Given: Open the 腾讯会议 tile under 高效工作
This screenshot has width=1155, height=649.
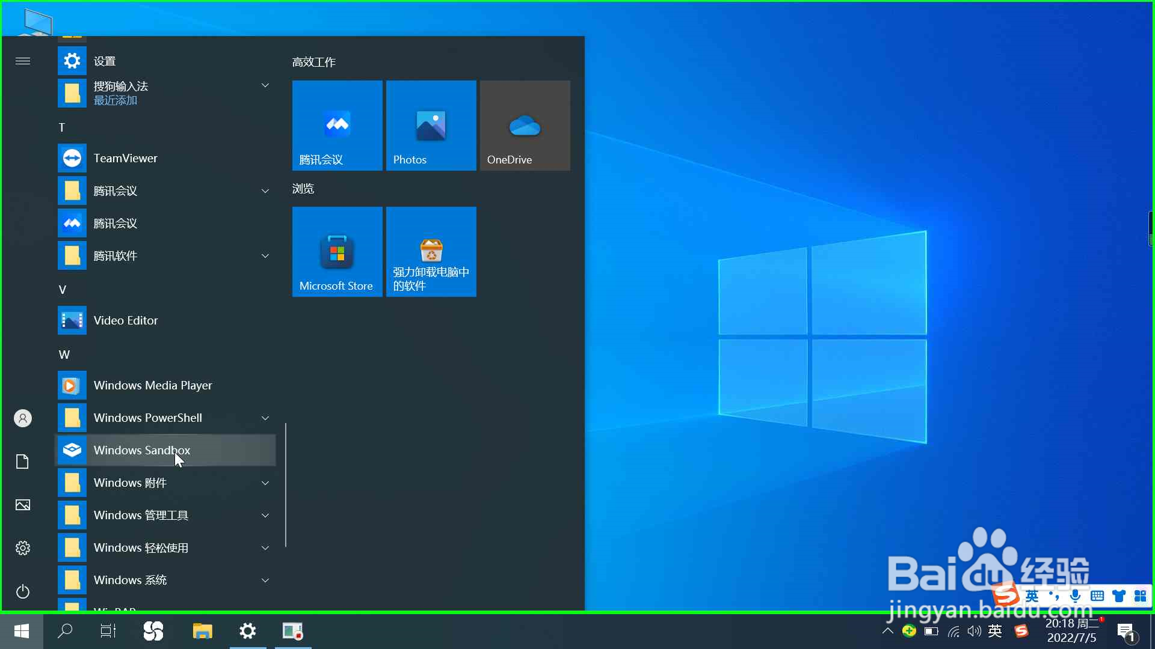Looking at the screenshot, I should (337, 126).
